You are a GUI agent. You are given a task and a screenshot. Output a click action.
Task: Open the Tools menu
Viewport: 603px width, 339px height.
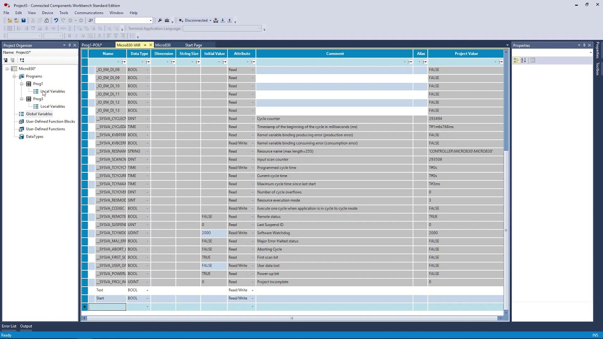tap(64, 13)
